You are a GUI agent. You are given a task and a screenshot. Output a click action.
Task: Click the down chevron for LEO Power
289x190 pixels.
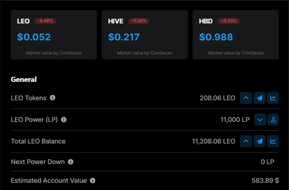click(260, 120)
